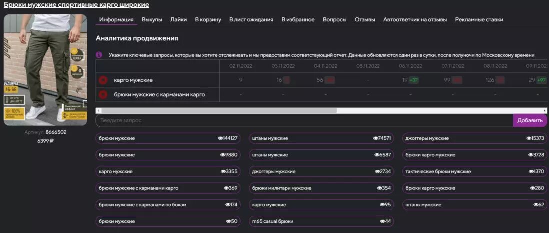Add the "брюки мужские с карманами карго" chip with 369
The height and width of the screenshot is (233, 549).
168,188
